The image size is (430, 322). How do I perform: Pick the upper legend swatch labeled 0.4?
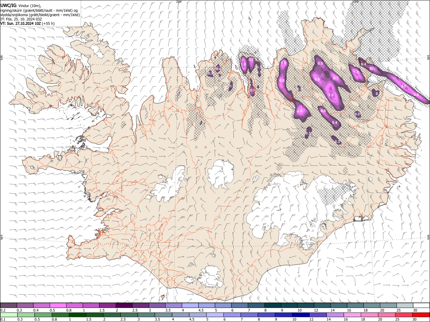pyautogui.click(x=42, y=305)
